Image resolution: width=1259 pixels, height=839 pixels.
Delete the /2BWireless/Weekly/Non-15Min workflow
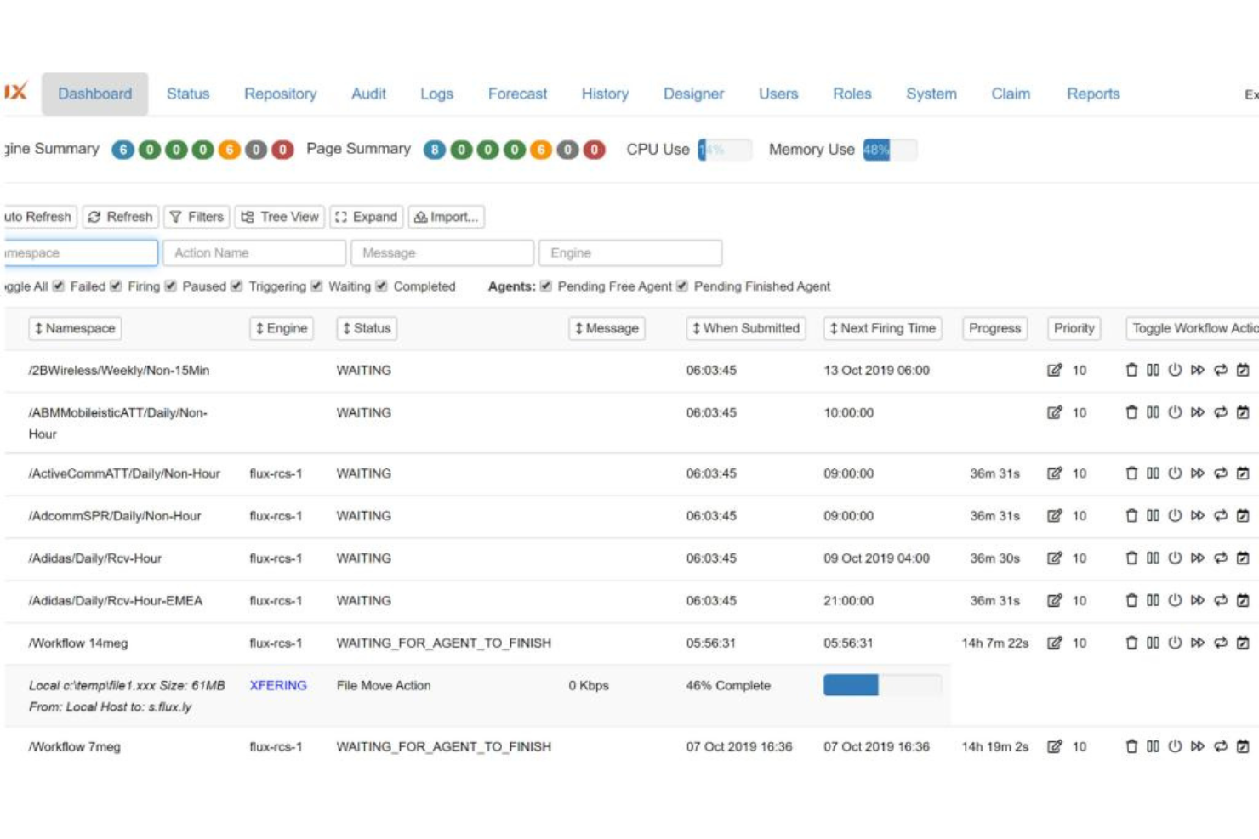pyautogui.click(x=1133, y=371)
